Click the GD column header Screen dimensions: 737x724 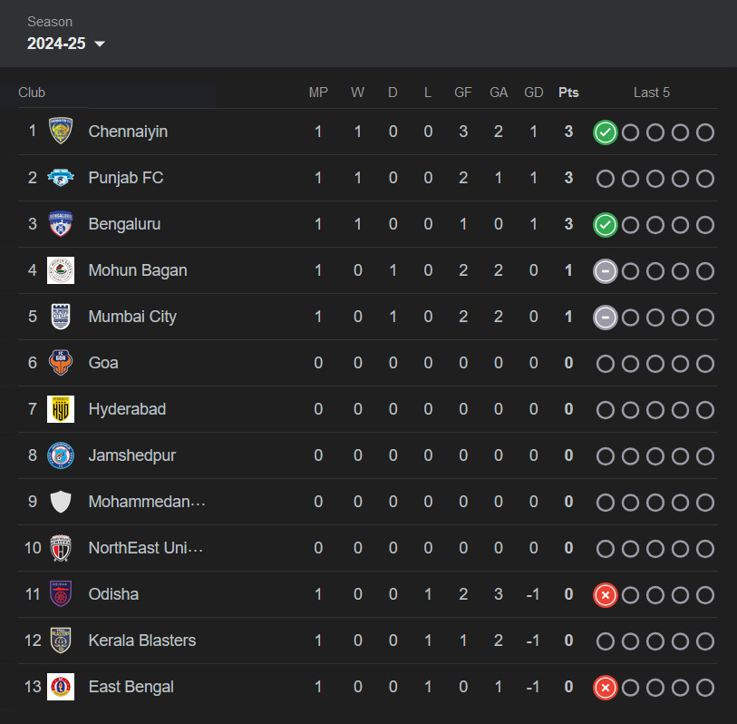click(x=534, y=93)
